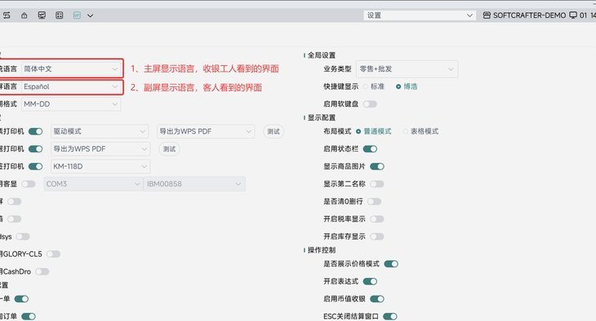596x321 pixels.
Task: Click the 布局模式 label
Action: point(337,132)
